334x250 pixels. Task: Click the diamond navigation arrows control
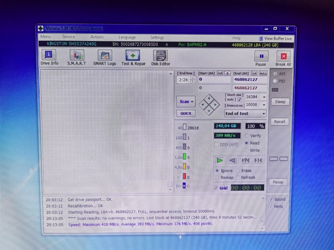209,104
